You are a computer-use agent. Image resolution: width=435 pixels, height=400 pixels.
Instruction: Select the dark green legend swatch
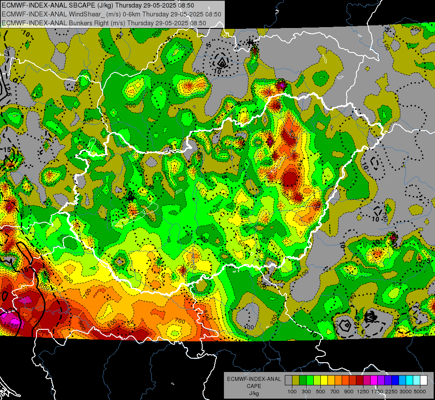pos(303,380)
